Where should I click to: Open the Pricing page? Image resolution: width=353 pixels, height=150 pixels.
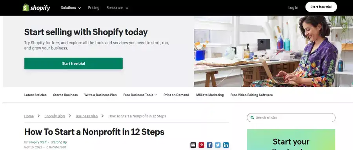pos(94,8)
